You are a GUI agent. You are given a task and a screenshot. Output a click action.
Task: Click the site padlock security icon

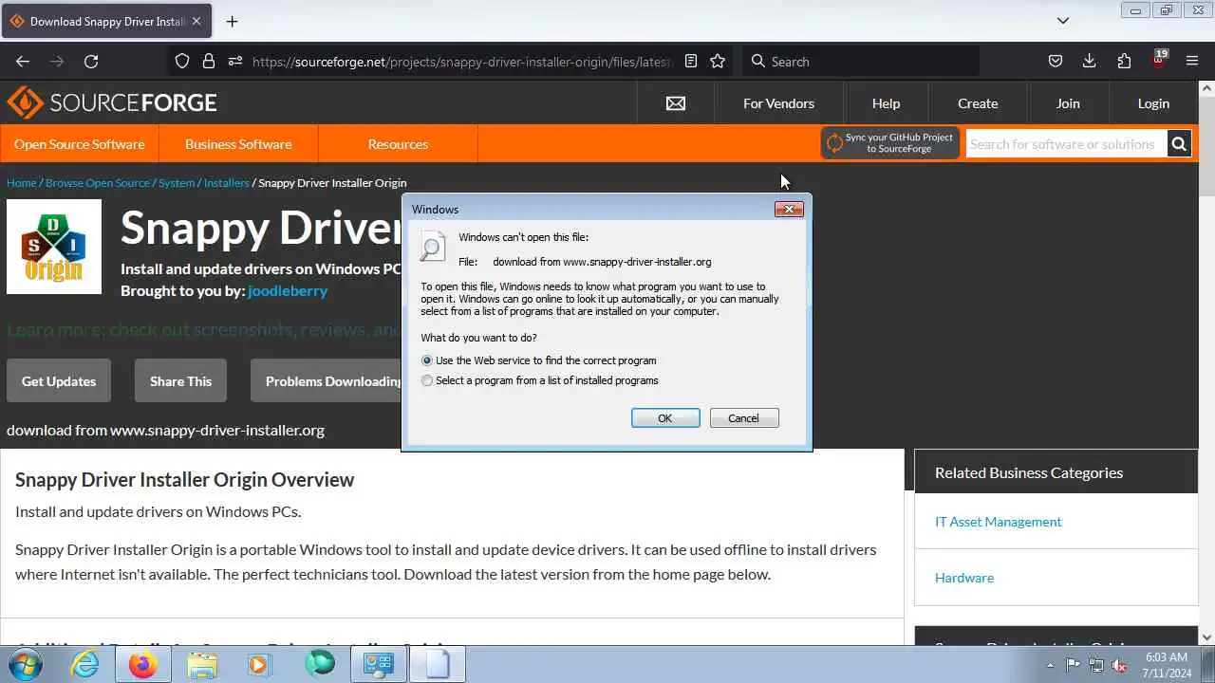coord(209,62)
